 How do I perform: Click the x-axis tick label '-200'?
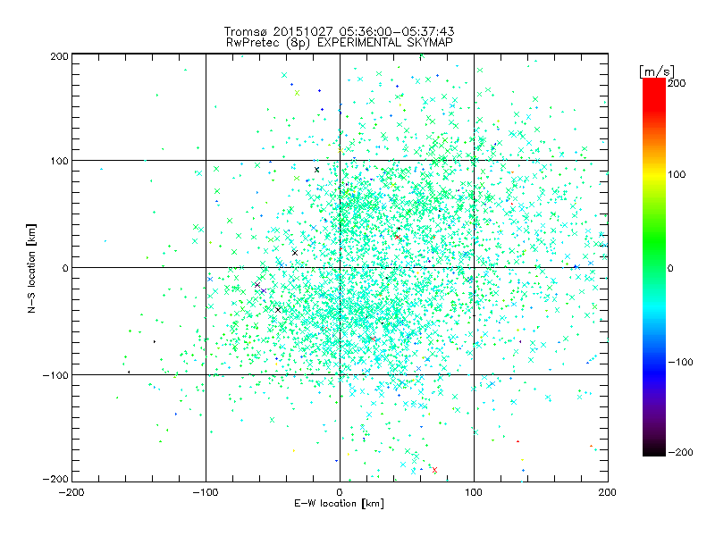[71, 492]
